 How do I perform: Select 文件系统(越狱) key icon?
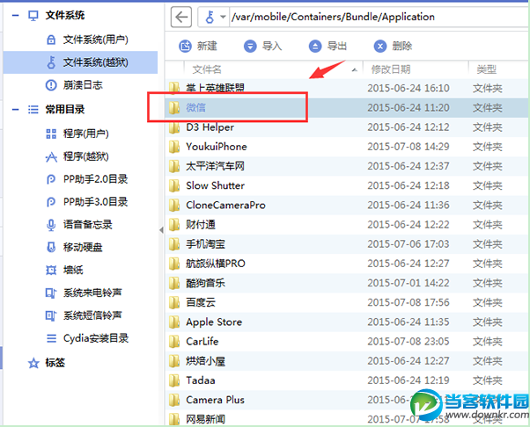[51, 62]
